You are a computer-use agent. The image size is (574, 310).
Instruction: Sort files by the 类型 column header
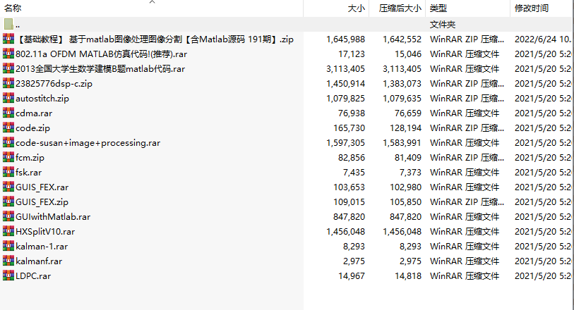coord(438,8)
